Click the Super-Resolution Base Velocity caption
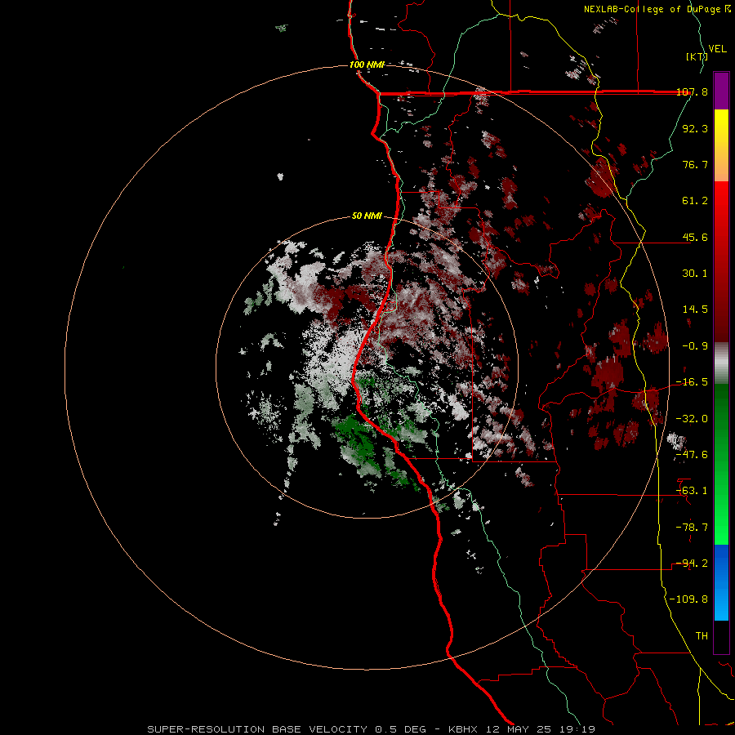This screenshot has height=735, width=735. [x=372, y=729]
